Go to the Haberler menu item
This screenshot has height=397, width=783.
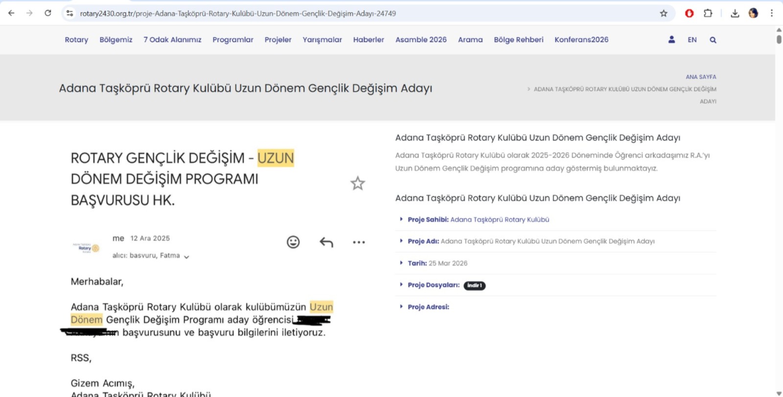(x=368, y=40)
